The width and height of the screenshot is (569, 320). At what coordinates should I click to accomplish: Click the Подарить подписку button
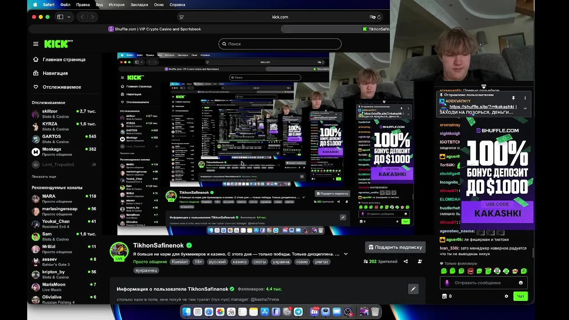(395, 247)
